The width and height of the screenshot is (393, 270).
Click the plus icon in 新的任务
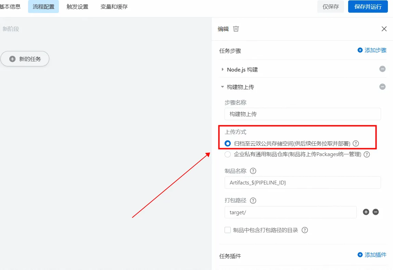pyautogui.click(x=12, y=59)
